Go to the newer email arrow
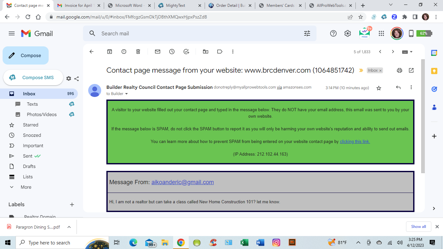 [x=380, y=52]
